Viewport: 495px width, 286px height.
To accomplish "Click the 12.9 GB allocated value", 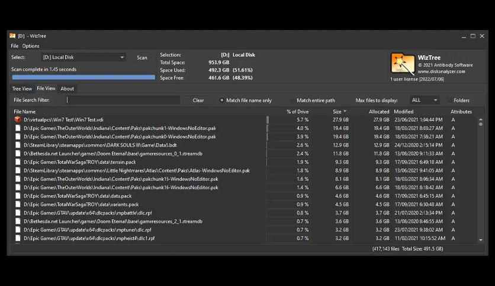I will (381, 145).
